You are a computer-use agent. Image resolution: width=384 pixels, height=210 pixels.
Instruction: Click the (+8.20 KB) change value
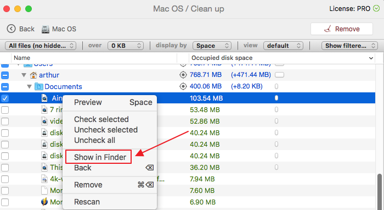tap(247, 86)
